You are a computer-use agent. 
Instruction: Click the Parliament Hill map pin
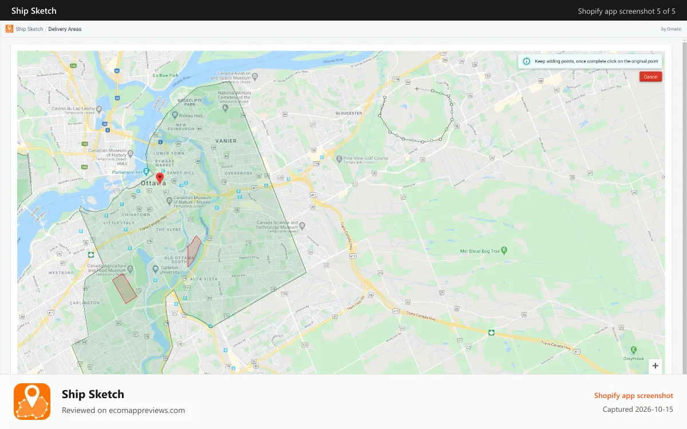(147, 170)
